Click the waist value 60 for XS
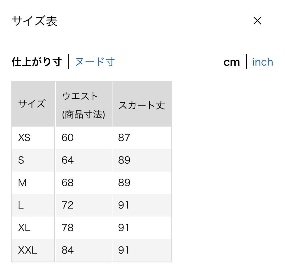 tap(68, 138)
